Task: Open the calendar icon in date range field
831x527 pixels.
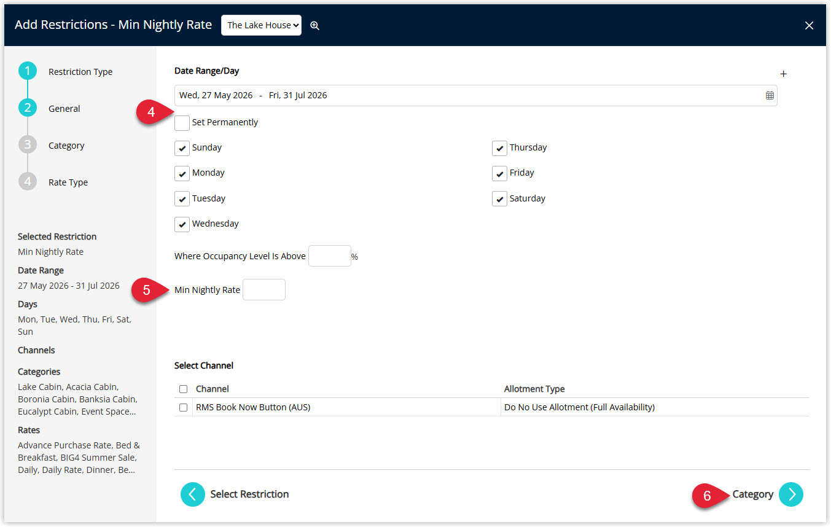Action: click(770, 95)
